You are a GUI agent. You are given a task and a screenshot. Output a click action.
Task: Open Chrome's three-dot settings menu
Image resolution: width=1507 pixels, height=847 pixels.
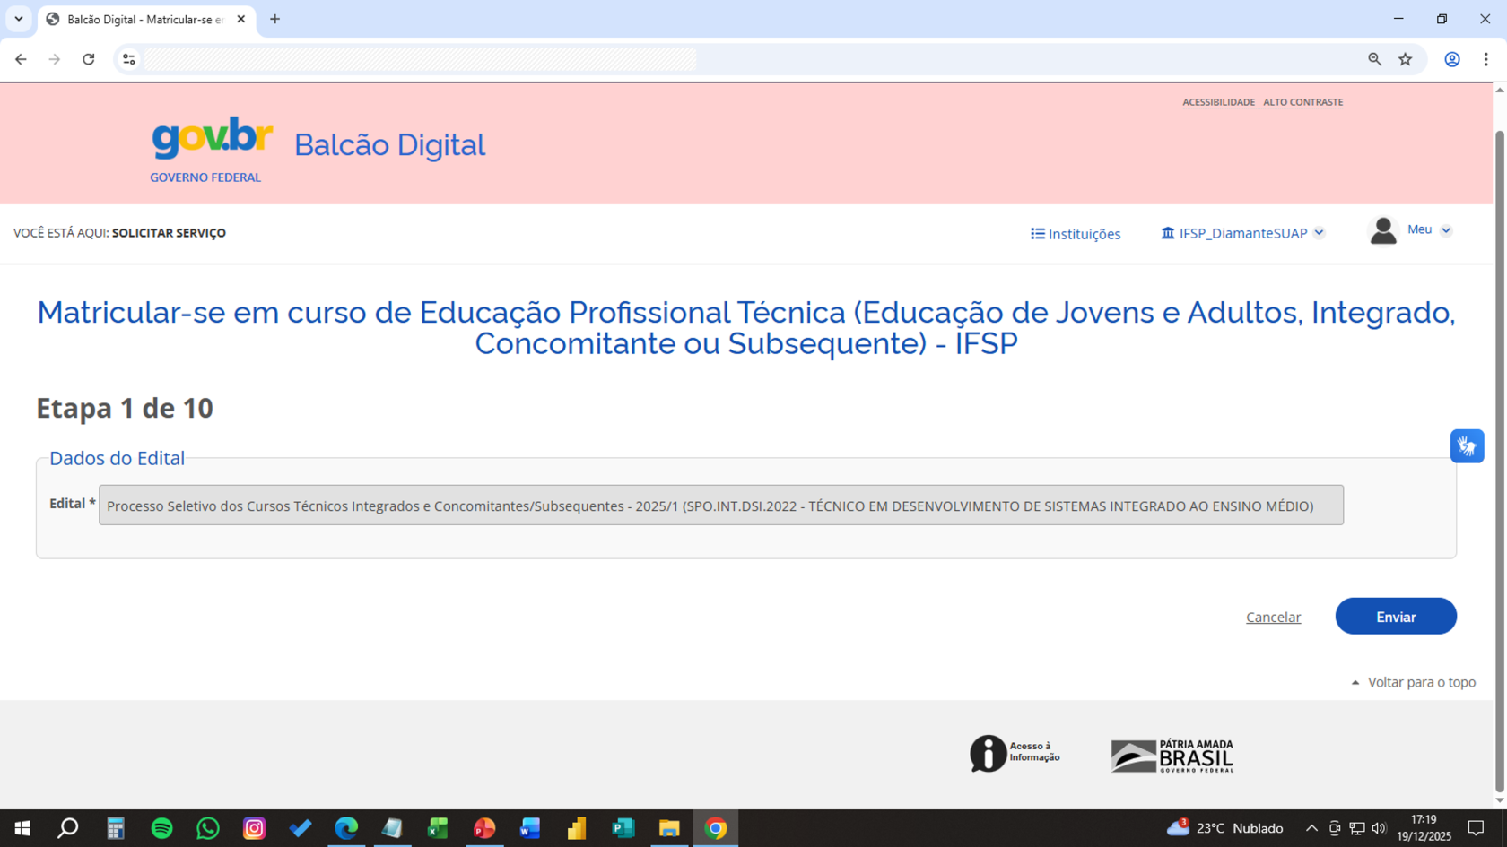(1485, 59)
